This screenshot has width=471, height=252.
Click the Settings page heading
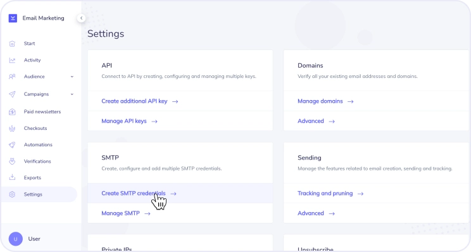106,34
